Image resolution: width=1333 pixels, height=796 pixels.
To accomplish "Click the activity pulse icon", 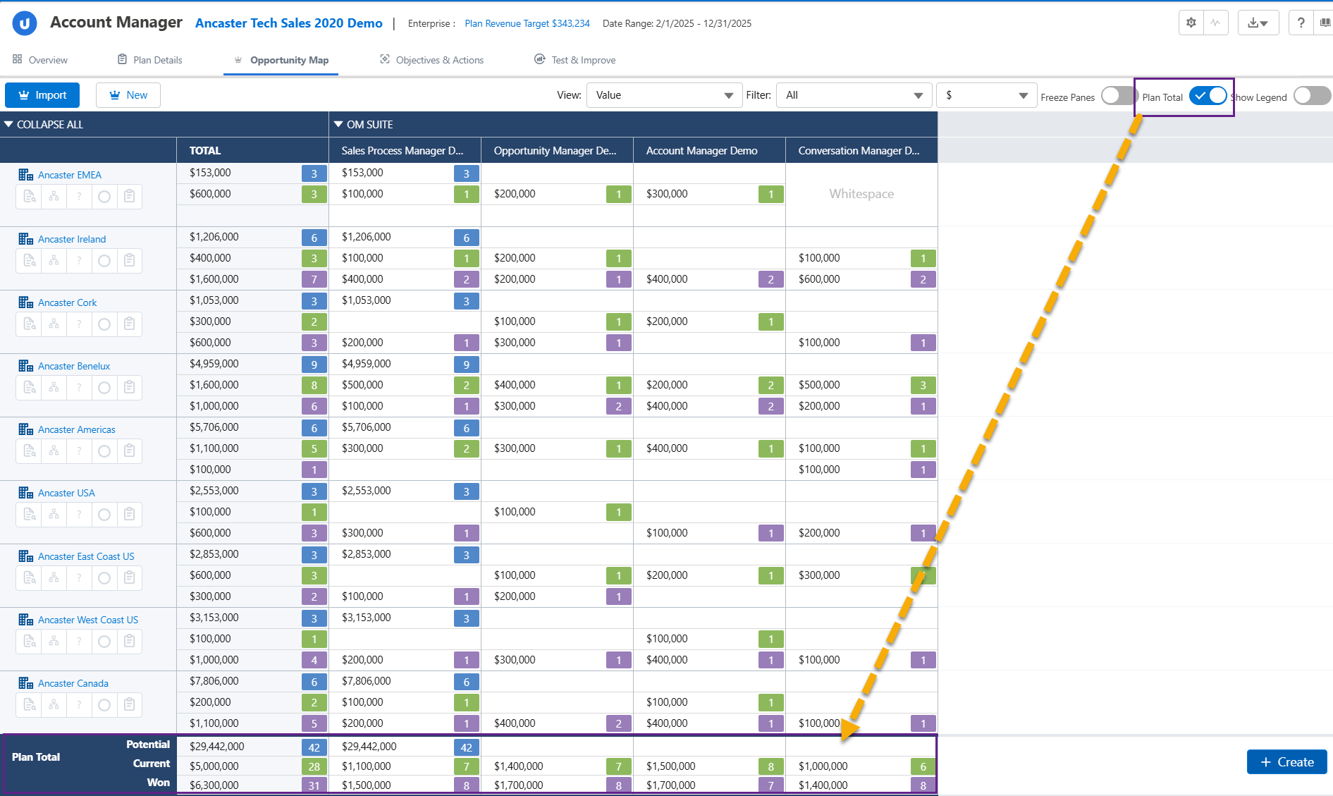I will pyautogui.click(x=1215, y=23).
